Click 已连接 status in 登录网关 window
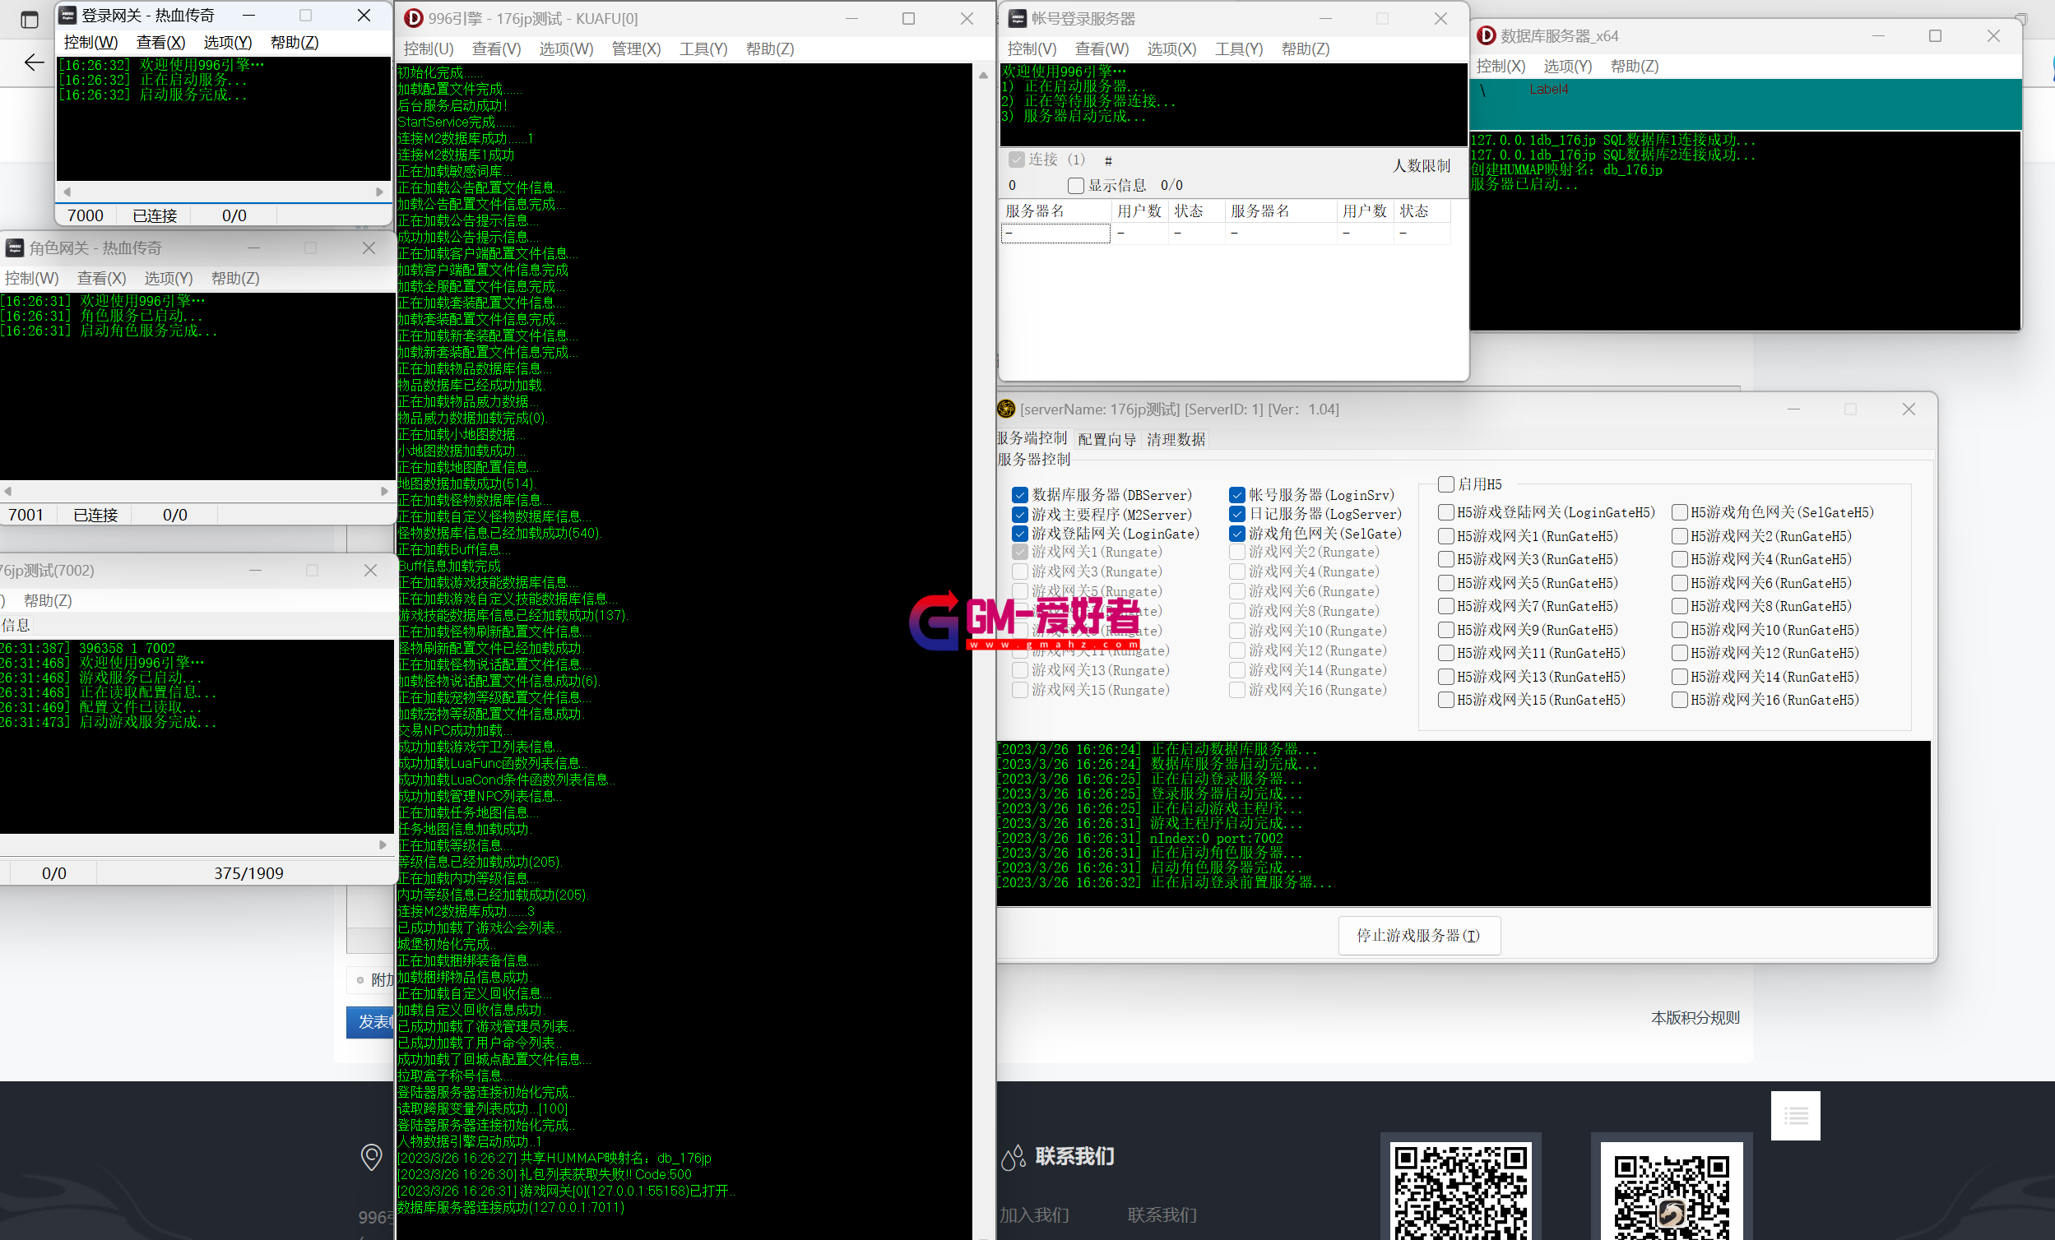The image size is (2055, 1240). click(x=155, y=215)
